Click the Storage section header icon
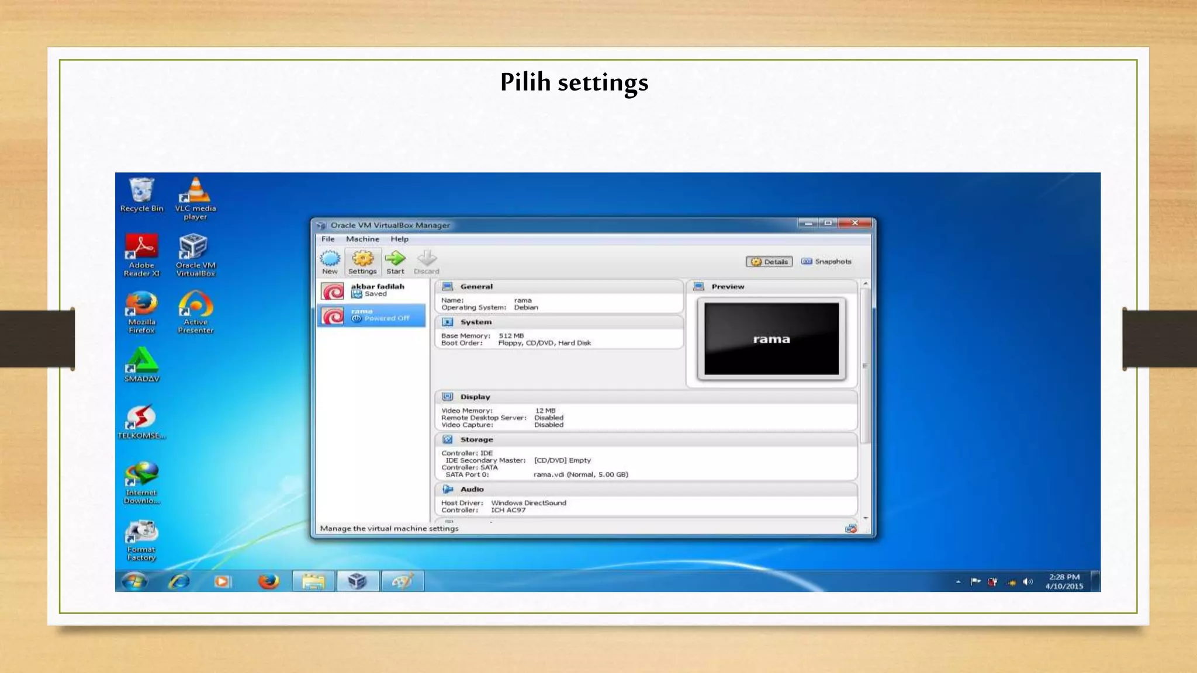Viewport: 1197px width, 673px height. click(x=448, y=439)
